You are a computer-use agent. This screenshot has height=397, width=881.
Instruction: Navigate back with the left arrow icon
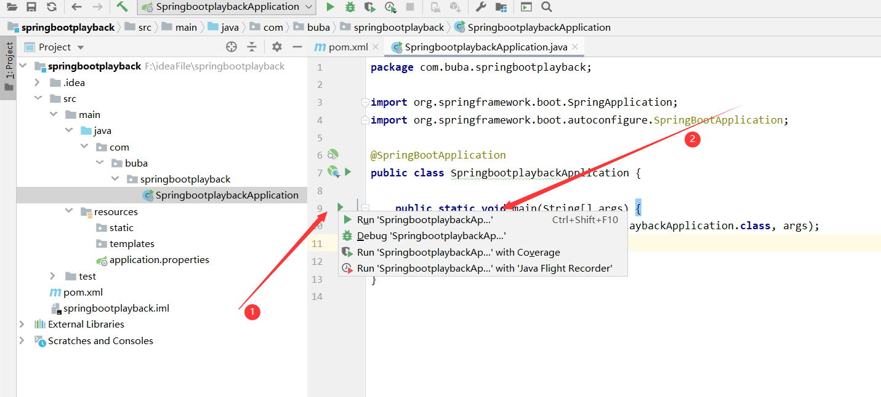76,7
